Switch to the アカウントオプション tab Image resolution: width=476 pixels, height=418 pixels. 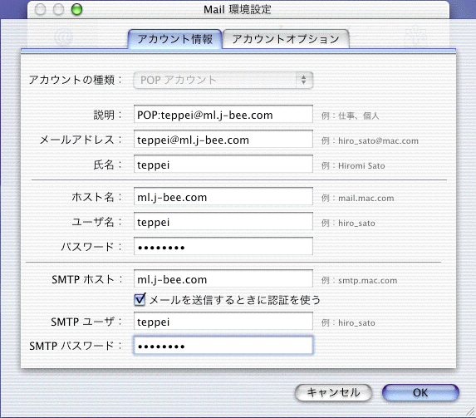(286, 39)
